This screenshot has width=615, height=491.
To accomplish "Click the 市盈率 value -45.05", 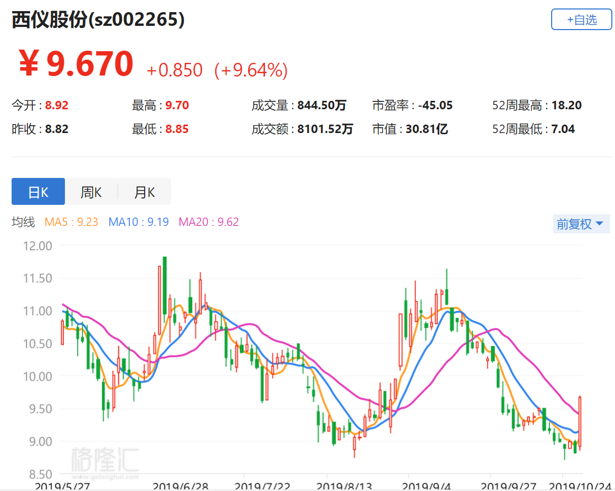I will coord(436,106).
